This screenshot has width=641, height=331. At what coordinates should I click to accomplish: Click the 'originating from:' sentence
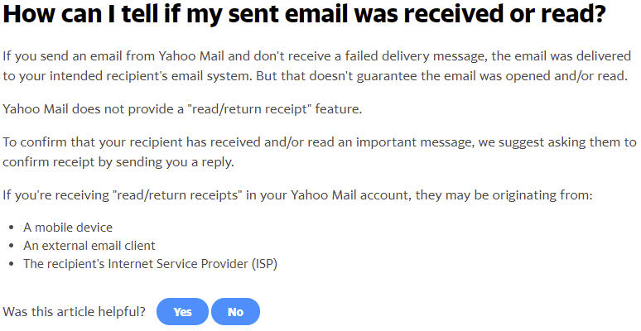coord(297,195)
